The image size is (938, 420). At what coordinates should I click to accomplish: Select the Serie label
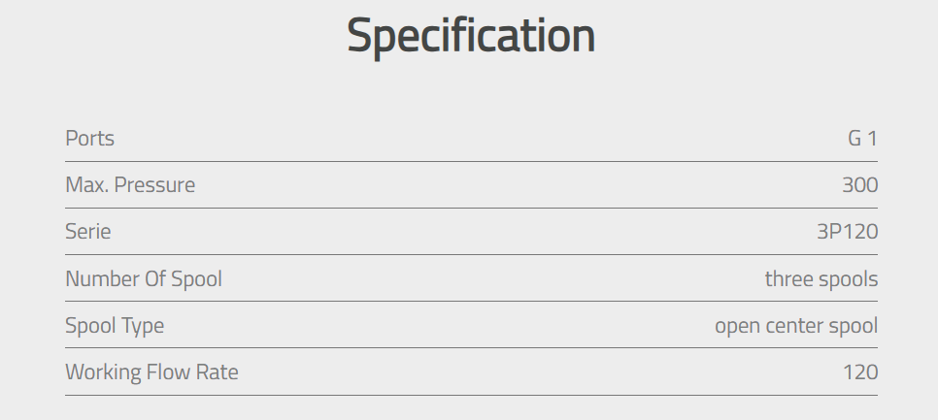click(88, 231)
